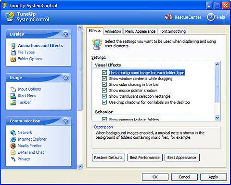Click the Taskbar icon

[13, 103]
